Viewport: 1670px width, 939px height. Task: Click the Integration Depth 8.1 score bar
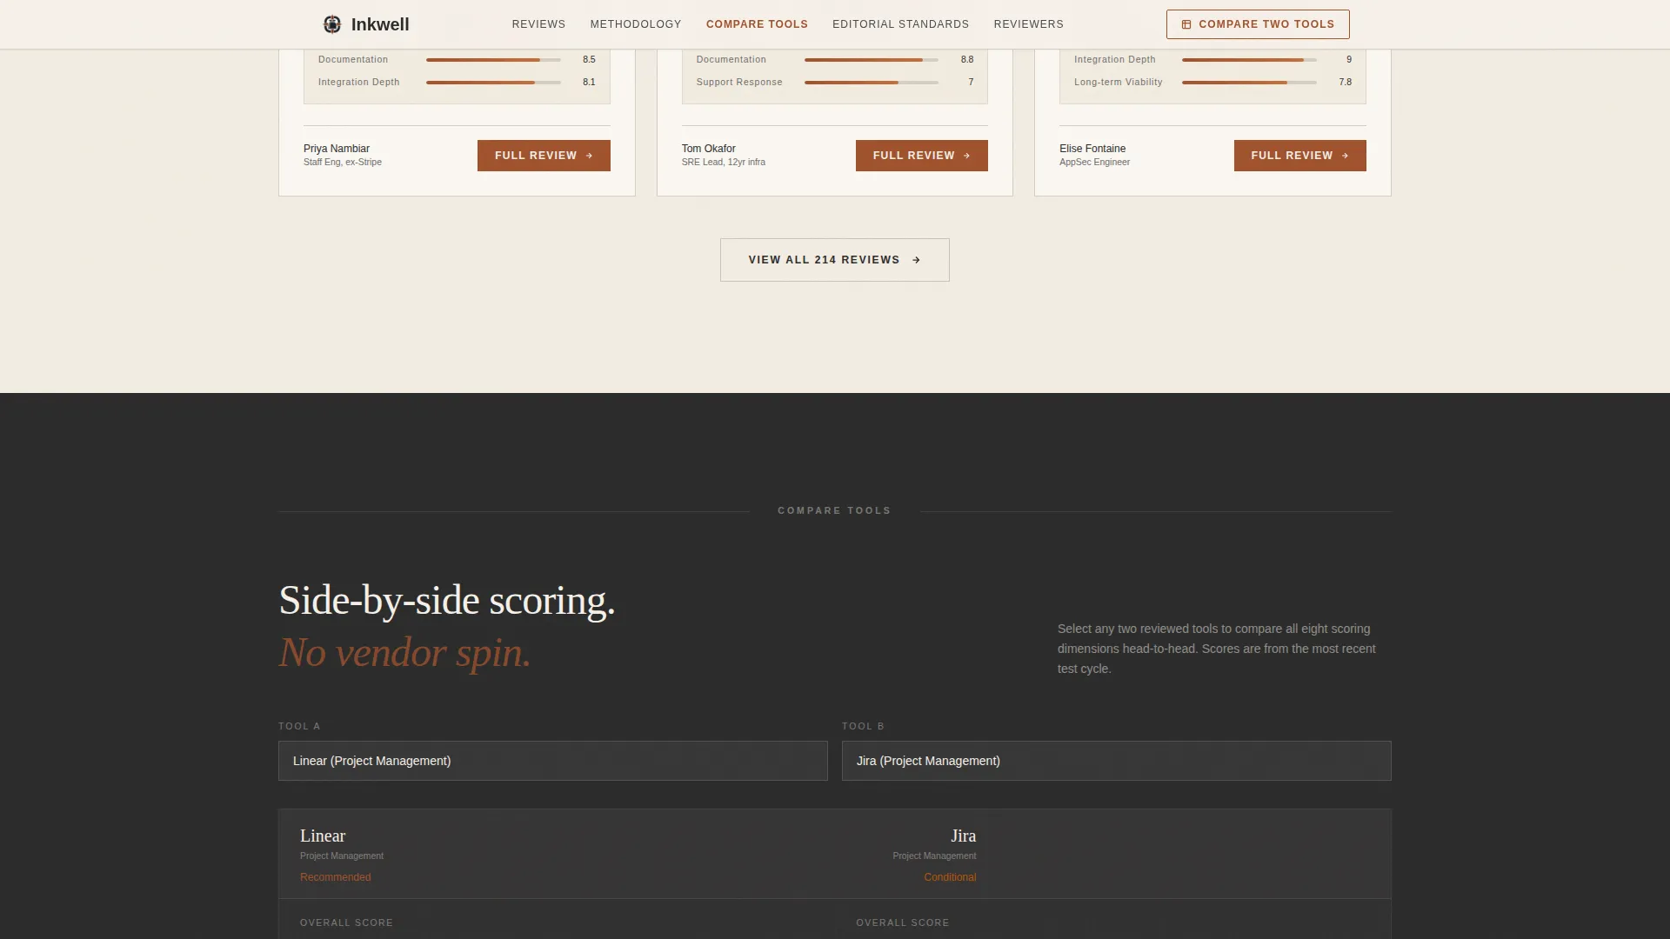[x=493, y=83]
